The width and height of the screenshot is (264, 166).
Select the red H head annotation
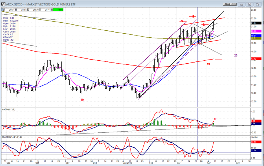coord(193,16)
